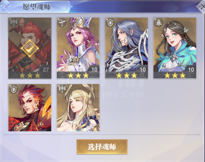Screen dimensions: 205x162
Task: Click support-class icon on braided girl card
Action: coord(159,23)
